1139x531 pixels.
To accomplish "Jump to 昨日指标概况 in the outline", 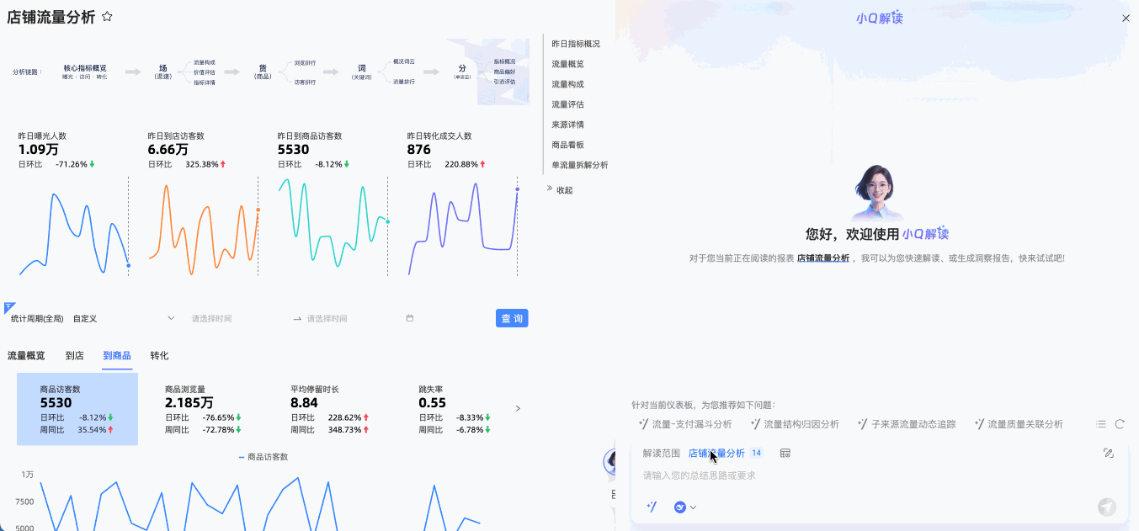I will tap(576, 44).
